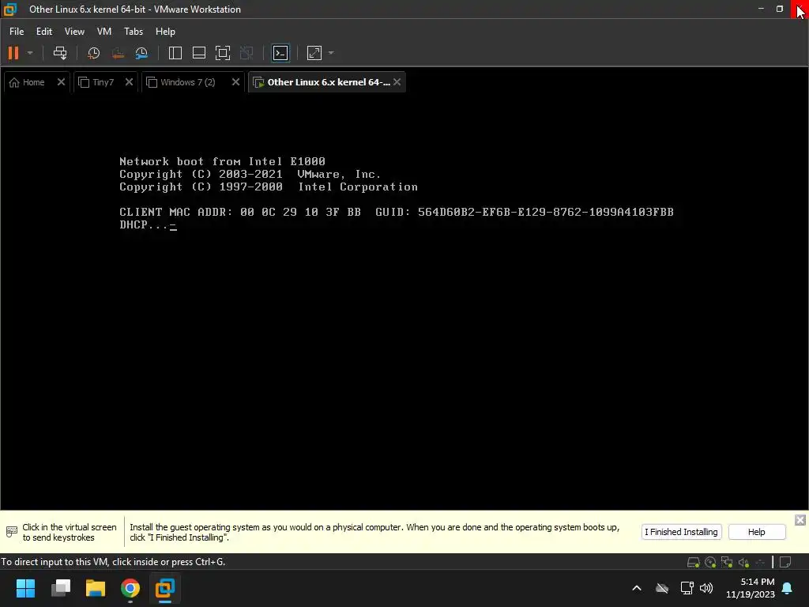Take a snapshot of this virtual machine

93,53
